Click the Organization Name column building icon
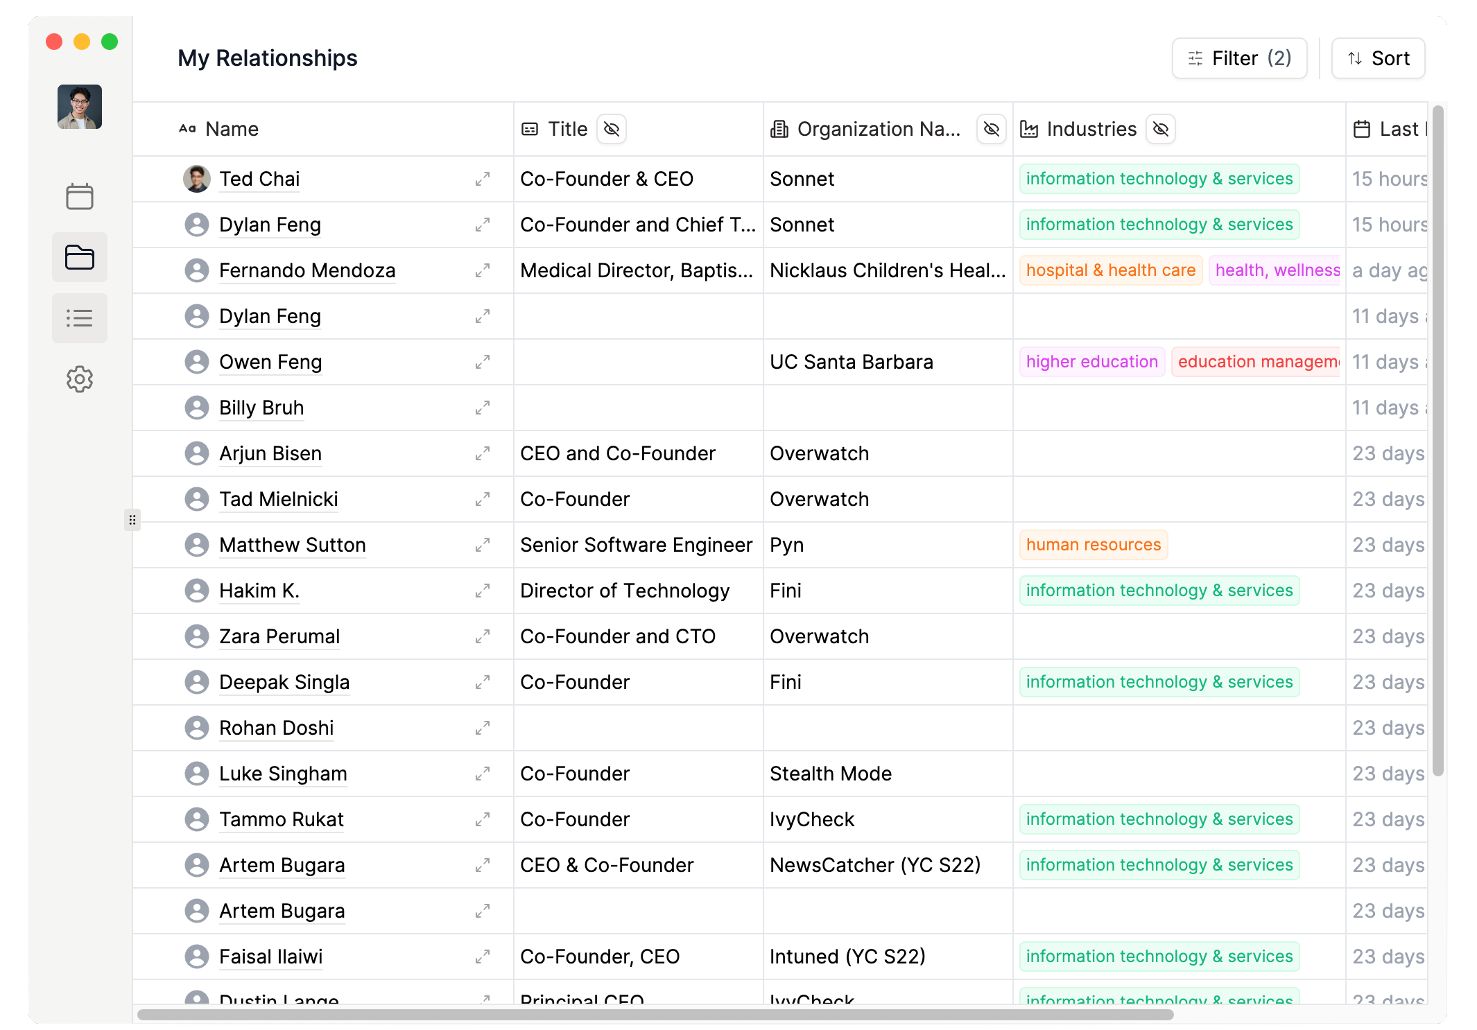1477x1030 pixels. click(x=779, y=129)
